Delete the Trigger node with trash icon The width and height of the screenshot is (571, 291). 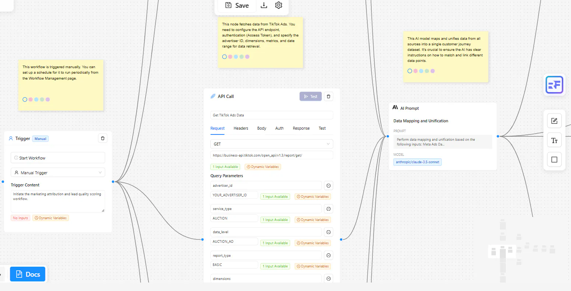tap(103, 139)
